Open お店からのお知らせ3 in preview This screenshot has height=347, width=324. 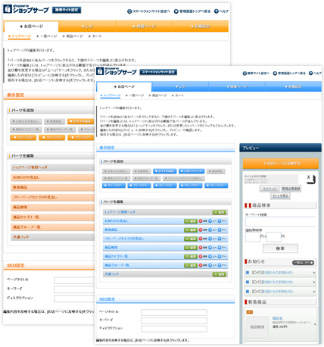(280, 292)
